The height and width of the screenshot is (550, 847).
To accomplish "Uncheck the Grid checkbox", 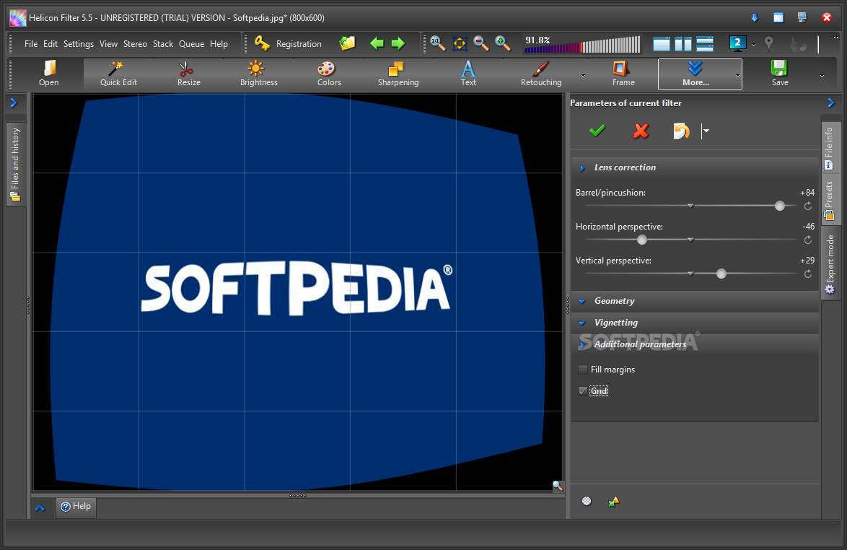I will coord(583,391).
